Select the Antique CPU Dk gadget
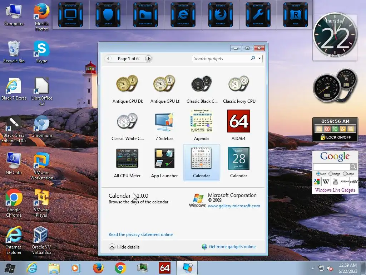The height and width of the screenshot is (275, 366). point(128,89)
